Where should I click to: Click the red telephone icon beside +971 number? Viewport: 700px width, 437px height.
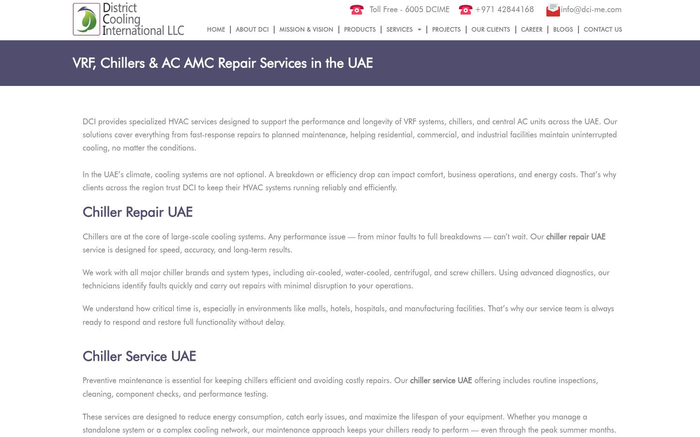tap(466, 10)
